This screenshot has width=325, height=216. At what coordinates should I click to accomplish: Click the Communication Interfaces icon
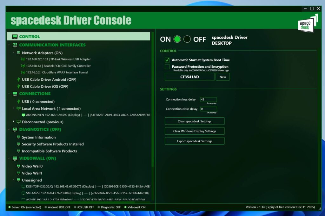click(x=15, y=45)
